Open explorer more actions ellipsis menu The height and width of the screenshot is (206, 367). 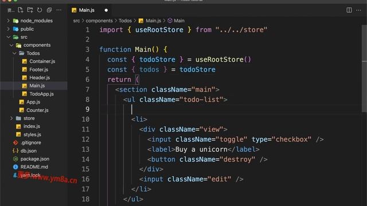tap(59, 10)
